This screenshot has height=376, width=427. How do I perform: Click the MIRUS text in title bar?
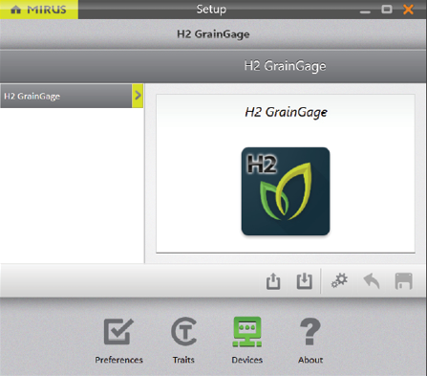(47, 10)
